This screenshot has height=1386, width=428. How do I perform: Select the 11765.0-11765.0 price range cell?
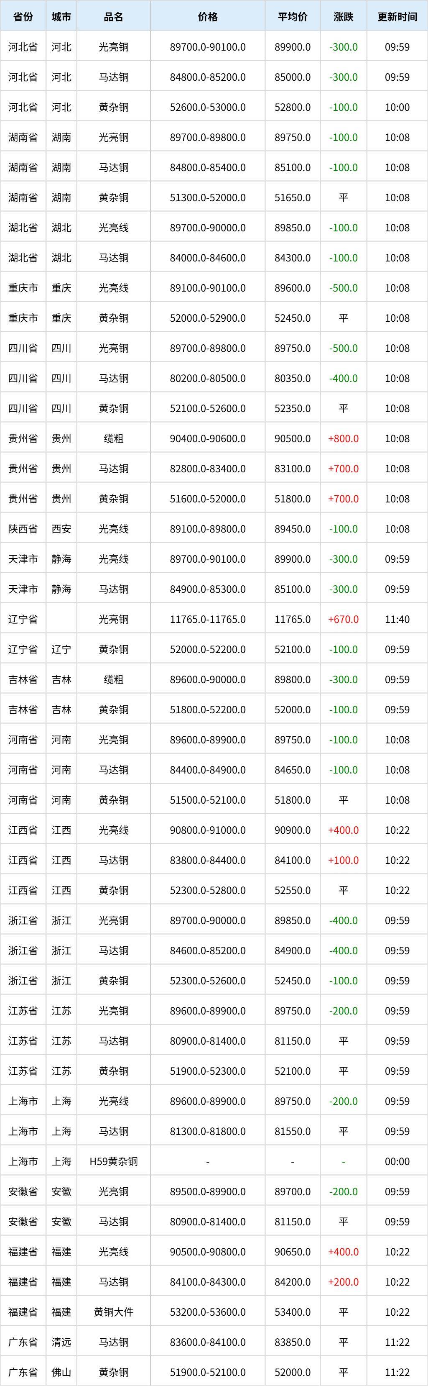pos(208,619)
